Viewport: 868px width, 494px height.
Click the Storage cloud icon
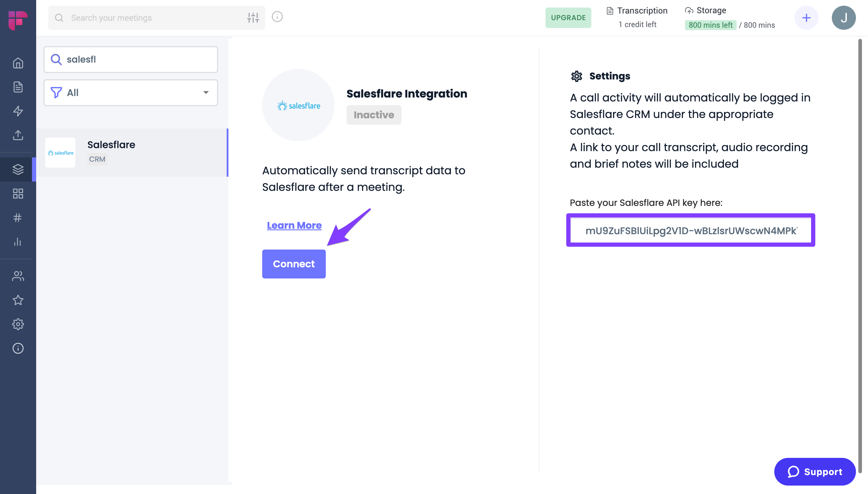click(x=689, y=11)
